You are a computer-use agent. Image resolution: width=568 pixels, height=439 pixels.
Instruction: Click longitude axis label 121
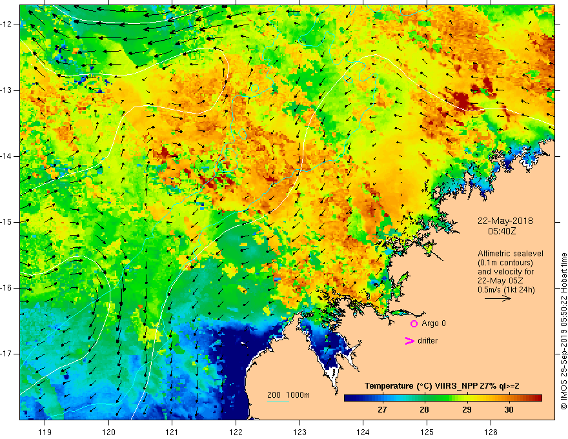172,432
